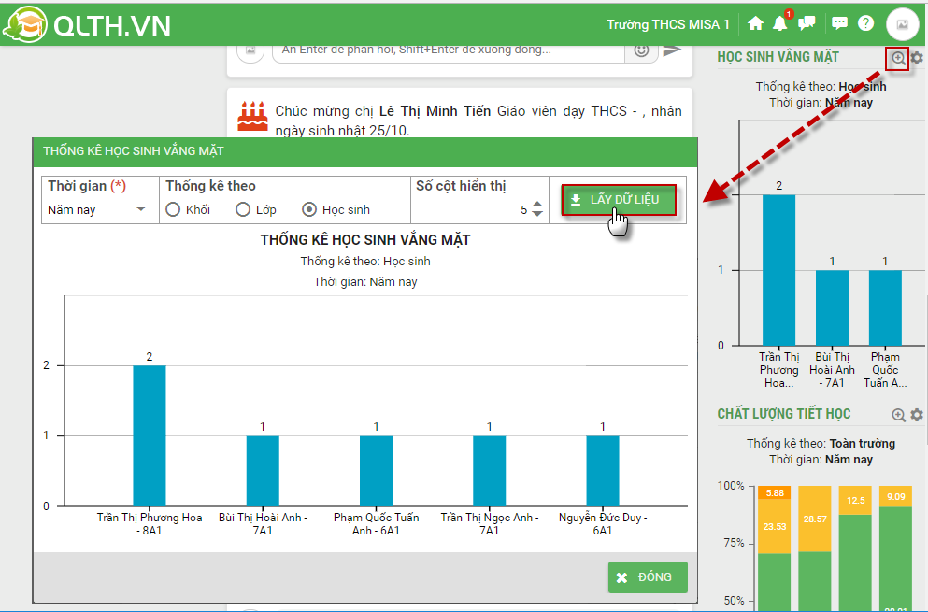Screen dimensions: 928x612
Task: Select the Học sinh radio option
Action: 309,209
